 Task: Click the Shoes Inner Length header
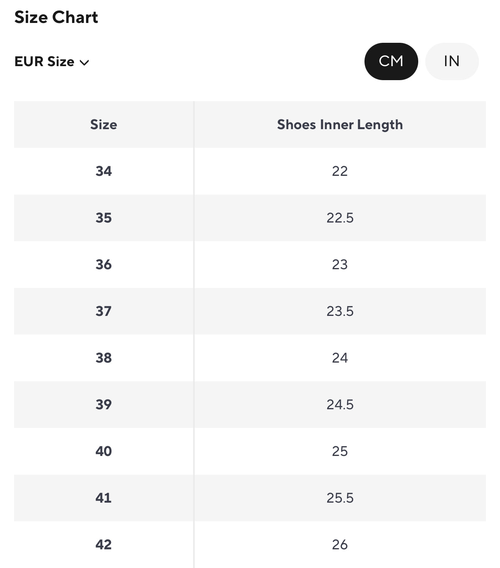[340, 124]
